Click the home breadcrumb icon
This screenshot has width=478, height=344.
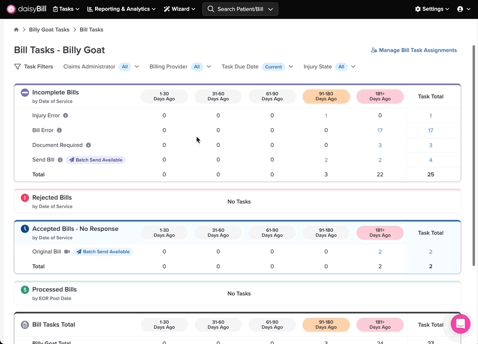click(x=16, y=30)
